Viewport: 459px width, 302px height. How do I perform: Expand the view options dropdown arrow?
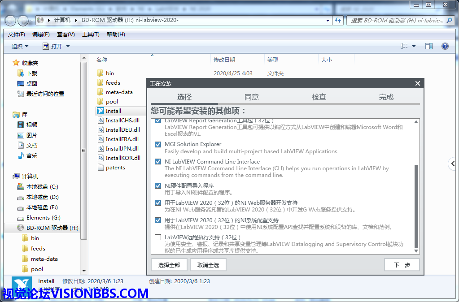(414, 46)
